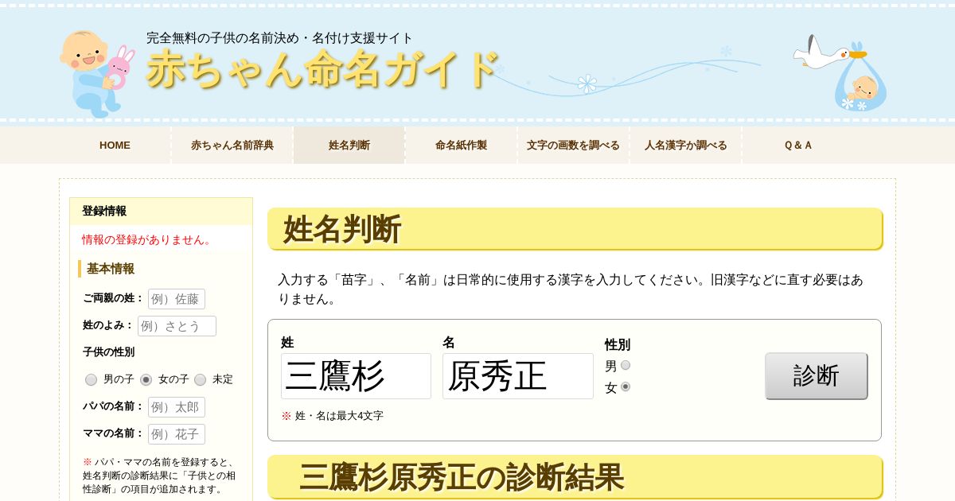The height and width of the screenshot is (501, 955).
Task: Select 女の子 radio in sidebar
Action: 146,380
